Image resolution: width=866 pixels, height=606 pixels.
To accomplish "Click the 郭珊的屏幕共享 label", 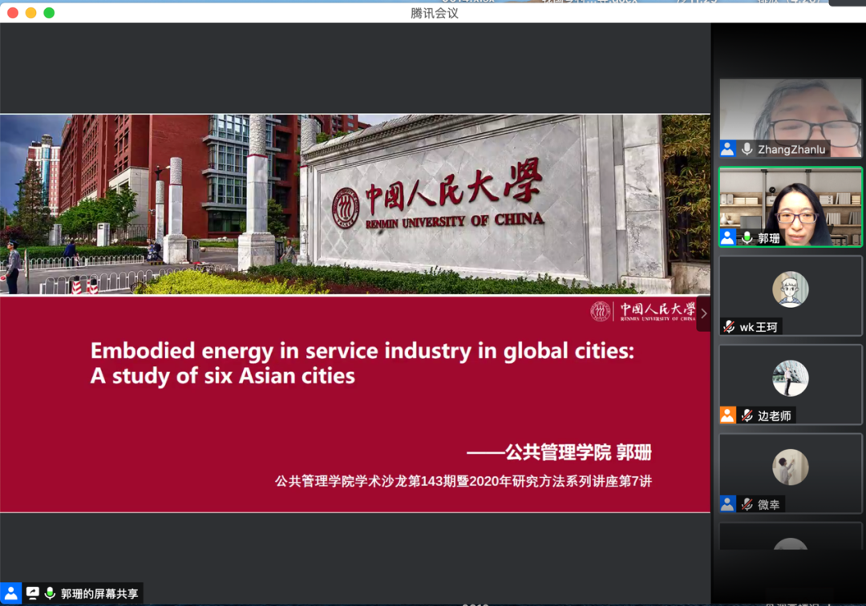I will (x=99, y=594).
